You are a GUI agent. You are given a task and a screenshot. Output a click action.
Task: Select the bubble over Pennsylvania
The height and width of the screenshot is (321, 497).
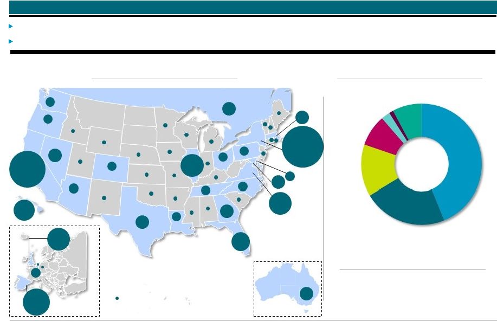(244, 151)
